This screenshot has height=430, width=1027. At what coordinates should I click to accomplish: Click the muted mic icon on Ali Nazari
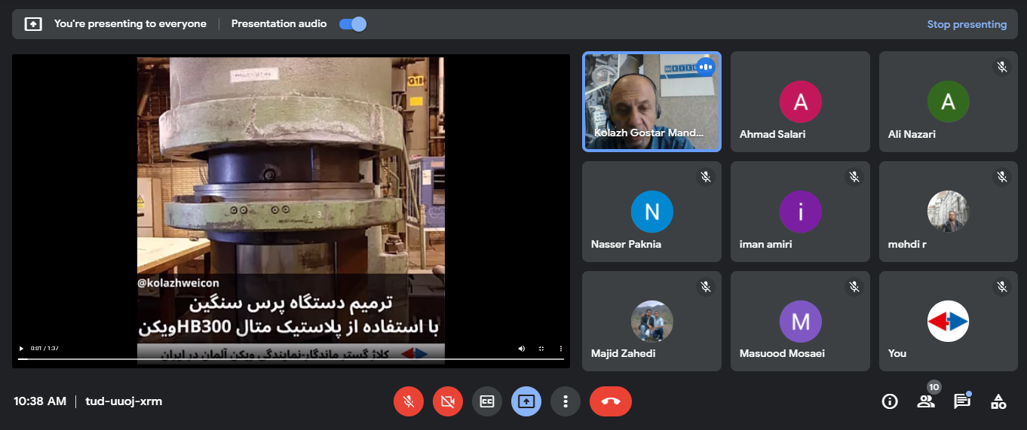coord(1002,67)
